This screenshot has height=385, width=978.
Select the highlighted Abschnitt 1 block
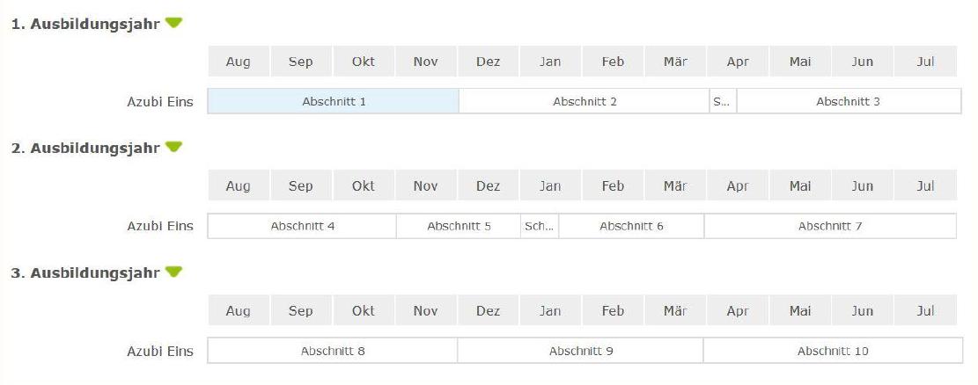coord(333,101)
